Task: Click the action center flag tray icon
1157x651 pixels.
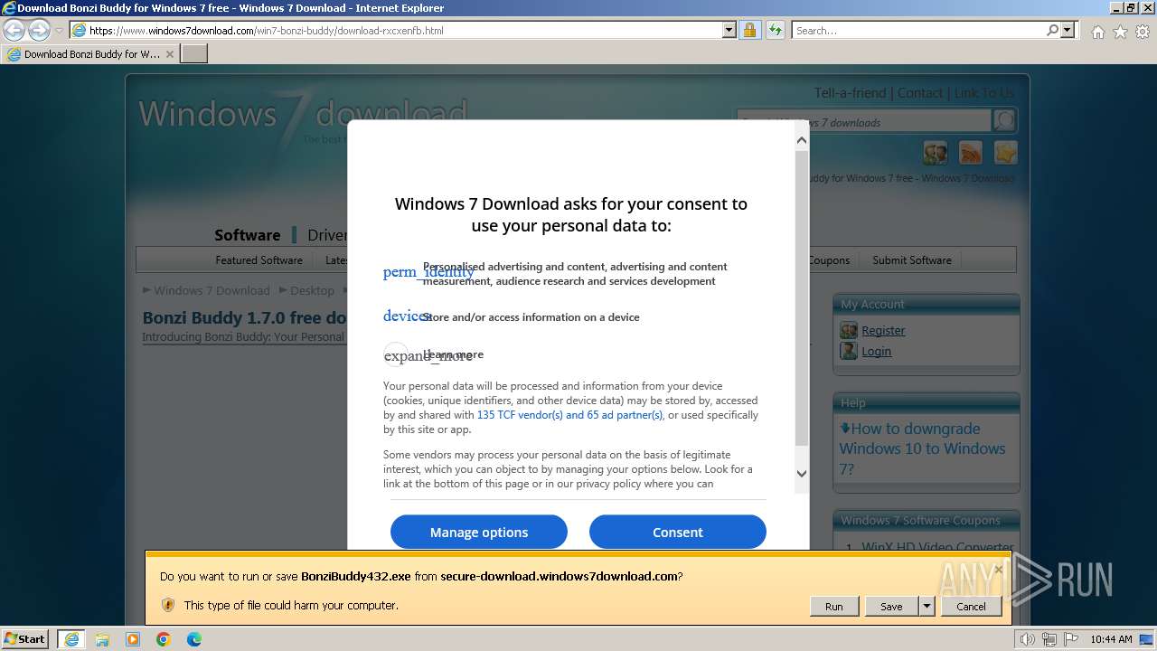Action: click(1070, 639)
